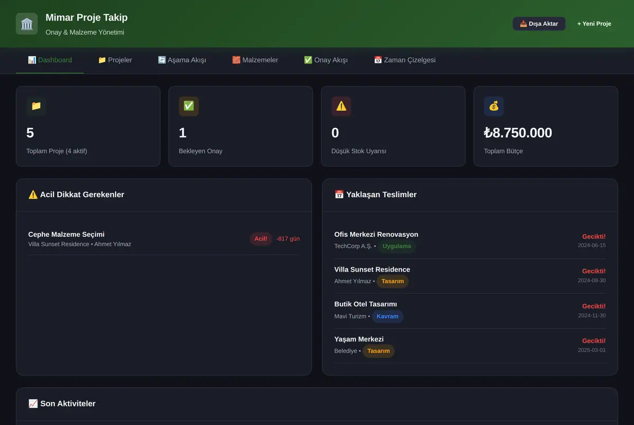Click the 2025-03-01 due date
634x425 pixels.
[x=592, y=350]
